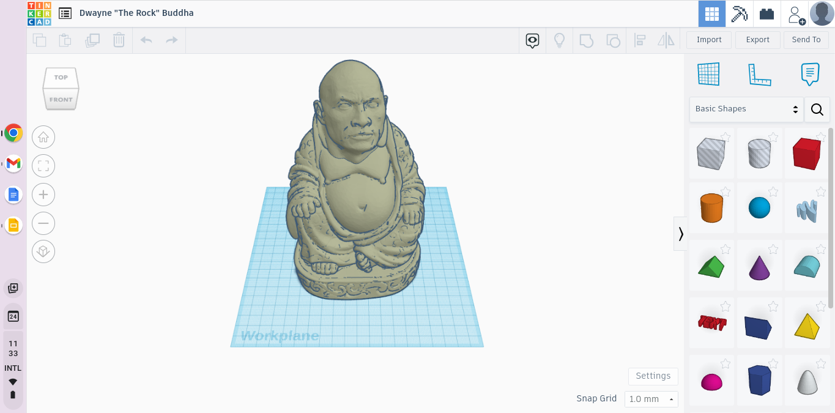The image size is (835, 413).
Task: Open Gmail from the shelf
Action: [x=13, y=163]
